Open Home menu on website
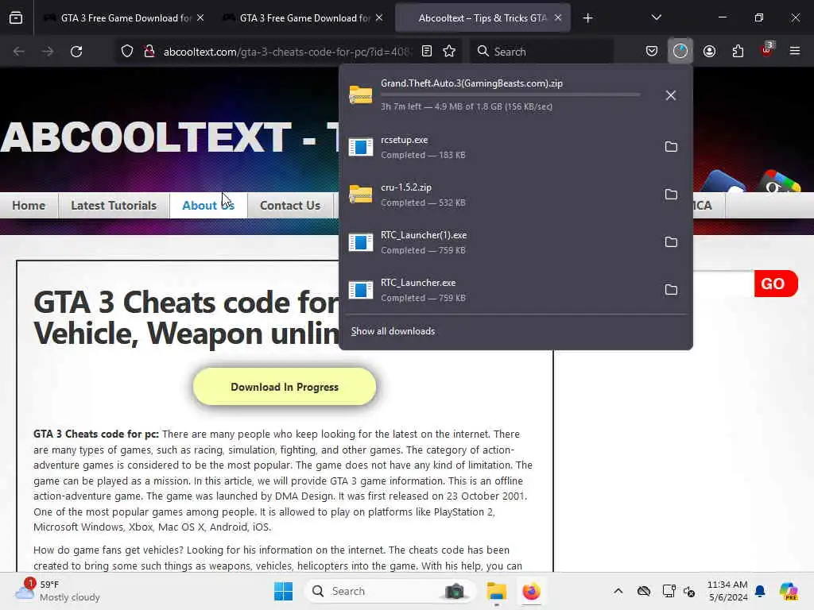Image resolution: width=814 pixels, height=610 pixels. (29, 206)
